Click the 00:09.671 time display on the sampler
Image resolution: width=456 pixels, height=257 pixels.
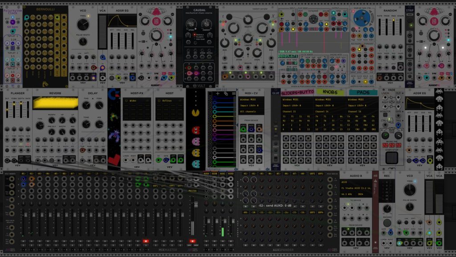(x=288, y=56)
